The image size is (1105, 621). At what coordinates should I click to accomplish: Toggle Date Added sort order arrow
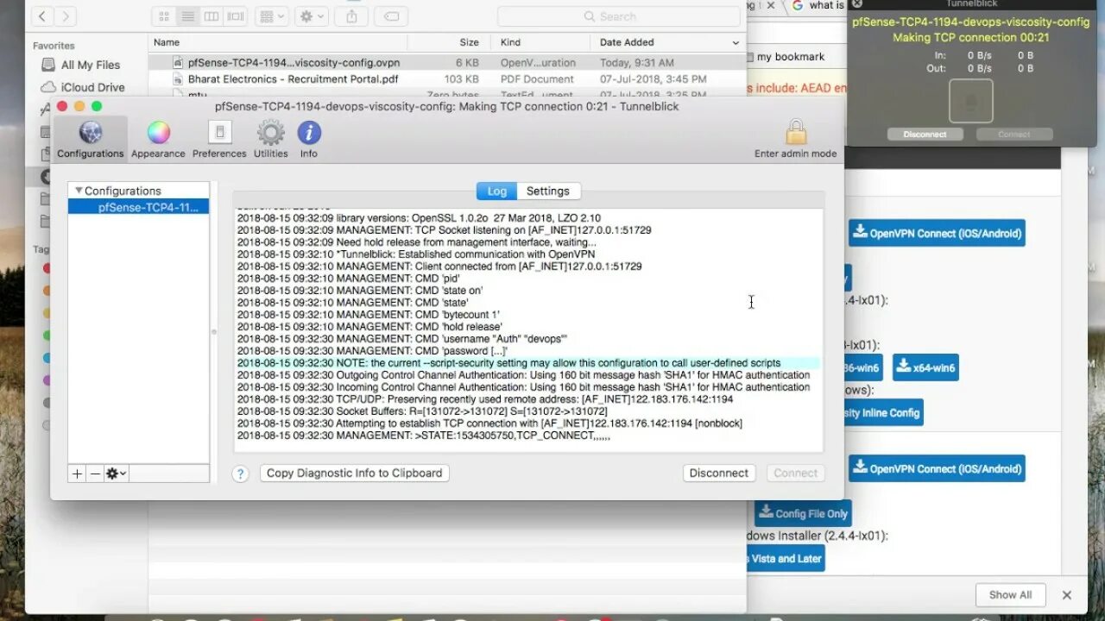[736, 42]
